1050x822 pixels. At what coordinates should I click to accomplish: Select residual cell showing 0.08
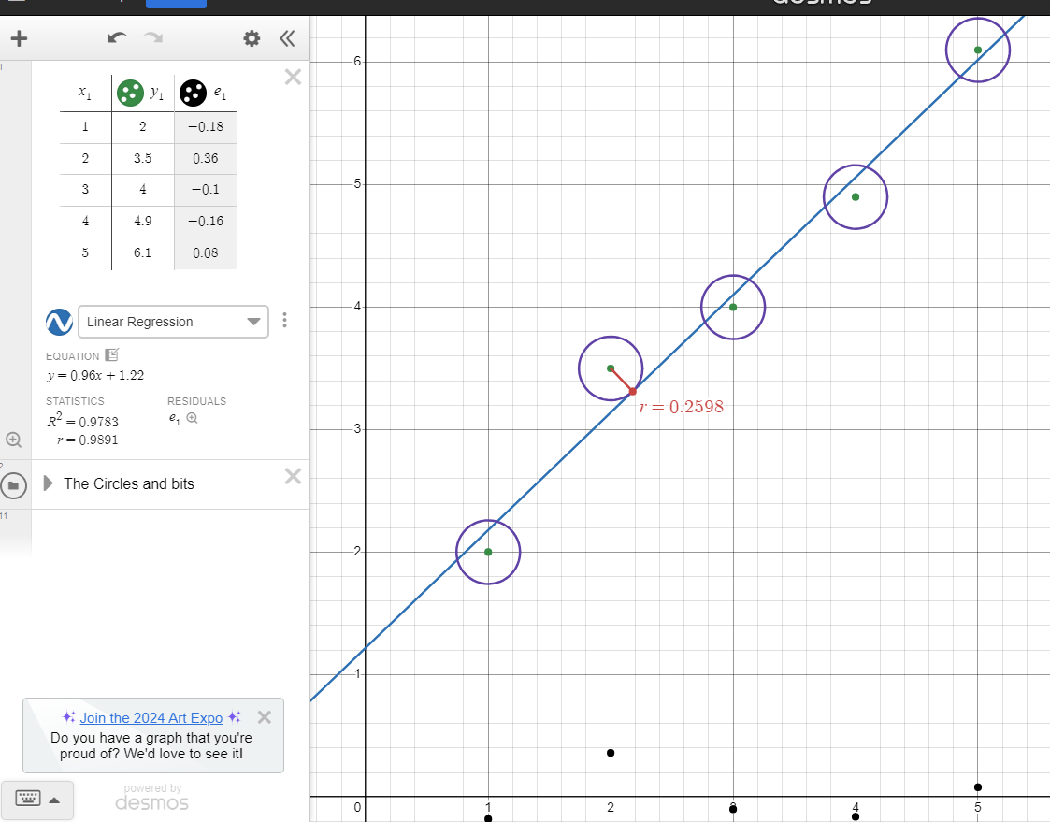coord(206,253)
